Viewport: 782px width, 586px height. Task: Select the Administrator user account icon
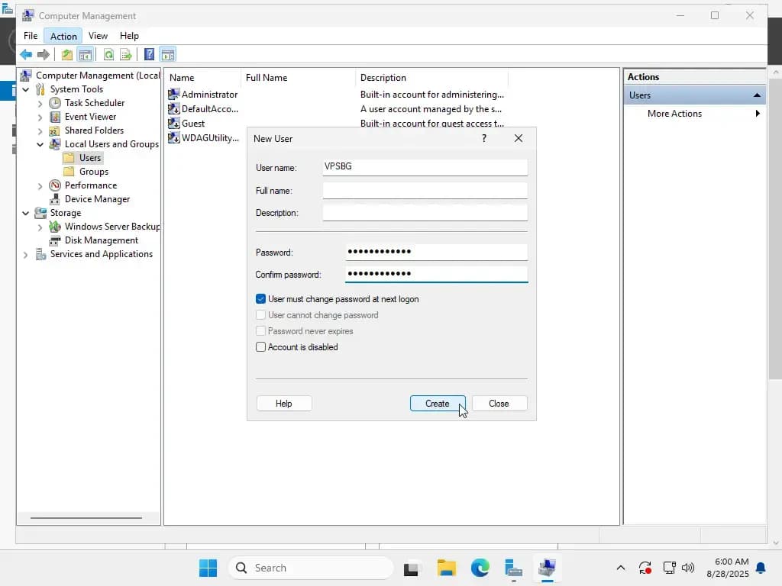[x=173, y=94]
